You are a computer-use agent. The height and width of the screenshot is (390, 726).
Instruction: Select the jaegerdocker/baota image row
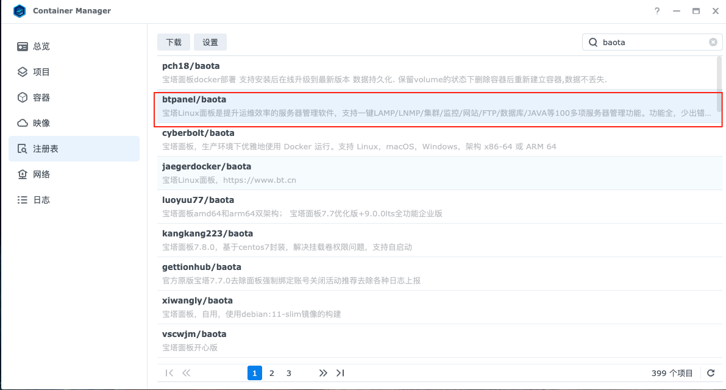(440, 173)
